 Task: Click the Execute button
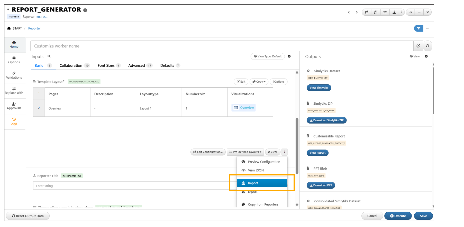[398, 216]
